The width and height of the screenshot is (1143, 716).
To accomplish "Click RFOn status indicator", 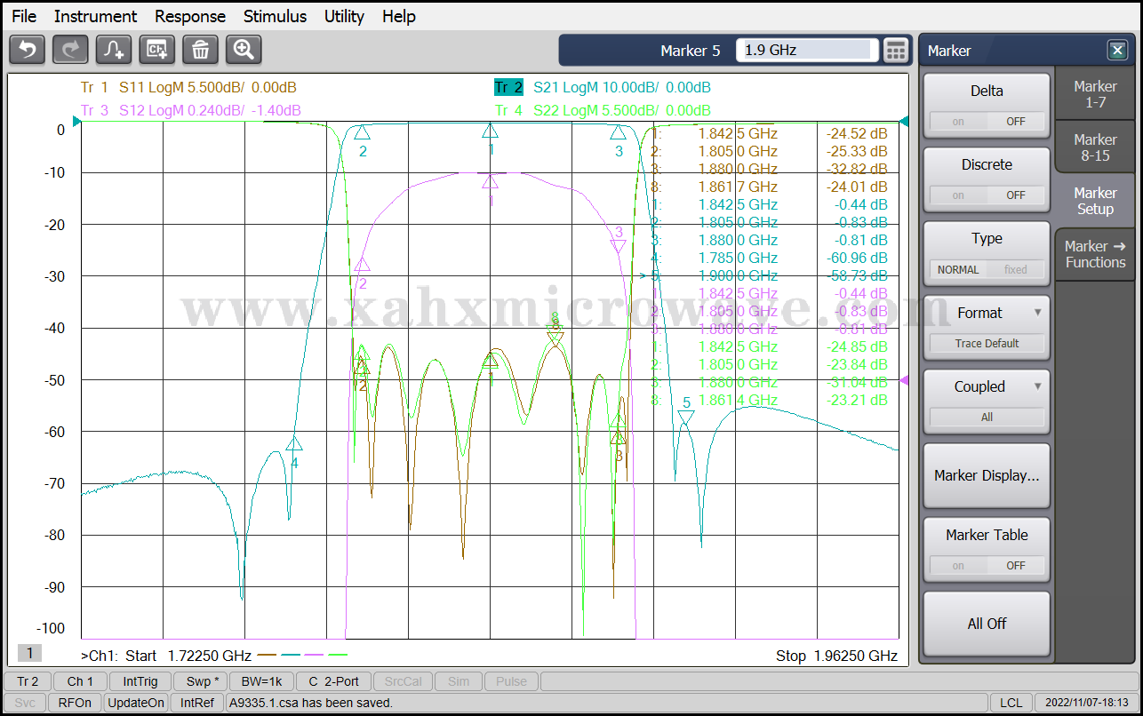I will coord(75,703).
